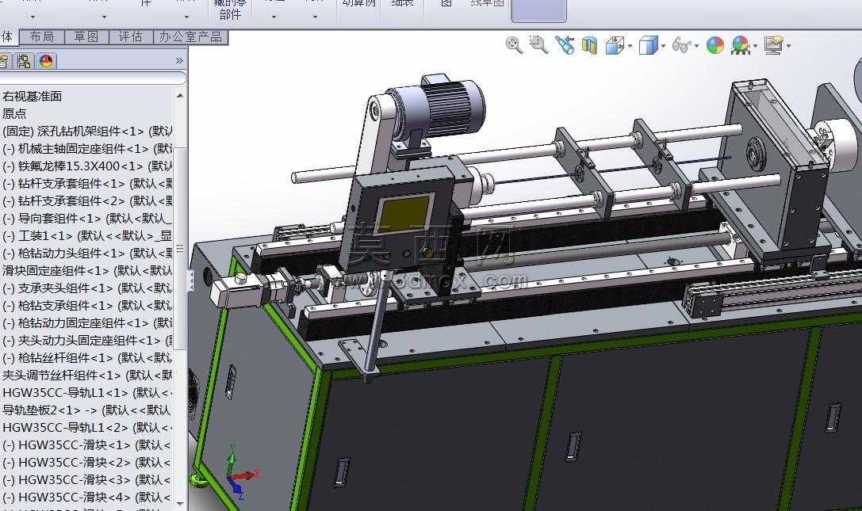Expand View Orientation dropdown arrow

click(x=630, y=46)
